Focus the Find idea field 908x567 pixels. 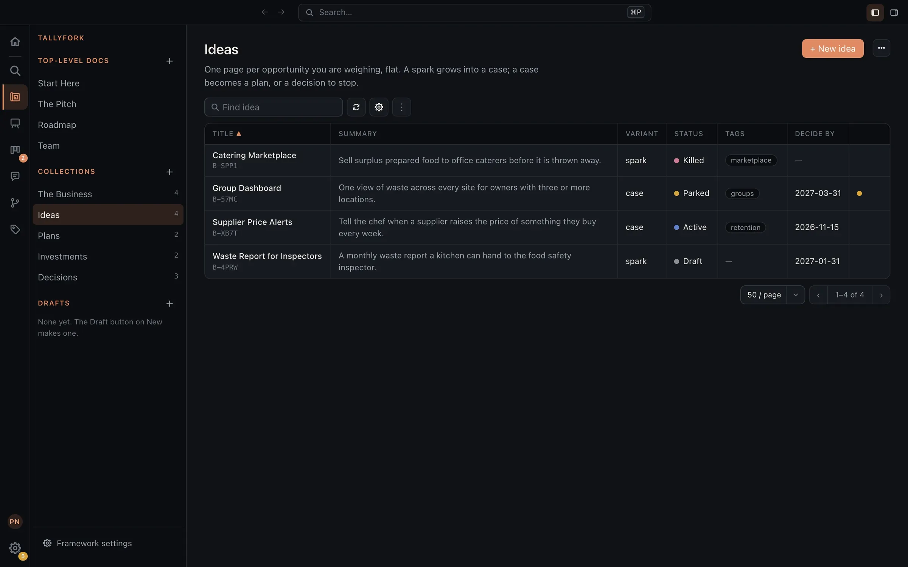pos(274,107)
